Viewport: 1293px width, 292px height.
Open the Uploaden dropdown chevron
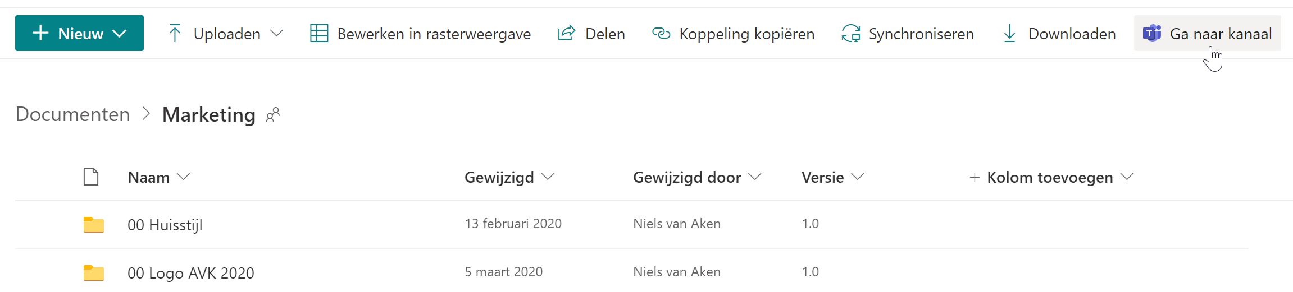(276, 34)
